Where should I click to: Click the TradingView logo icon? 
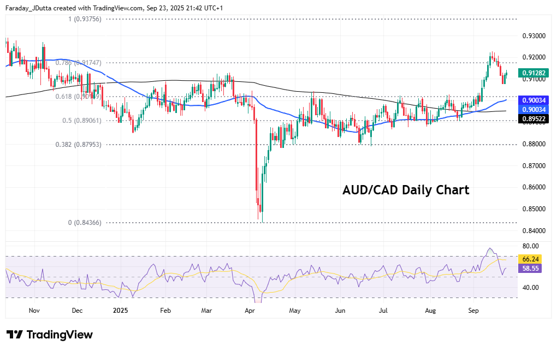click(x=15, y=335)
